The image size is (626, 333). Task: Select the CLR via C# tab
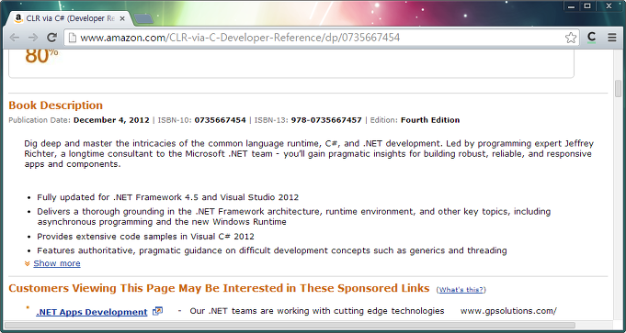[69, 18]
